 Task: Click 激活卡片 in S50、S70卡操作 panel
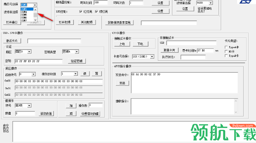12,41
